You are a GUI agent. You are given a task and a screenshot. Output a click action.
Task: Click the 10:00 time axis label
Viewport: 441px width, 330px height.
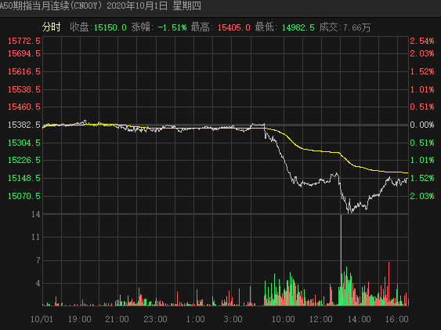click(284, 319)
